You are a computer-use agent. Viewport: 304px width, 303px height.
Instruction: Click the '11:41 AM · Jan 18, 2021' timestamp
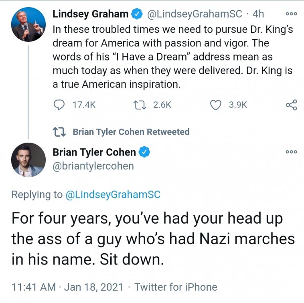[x=67, y=287]
